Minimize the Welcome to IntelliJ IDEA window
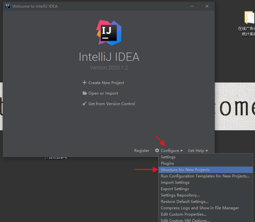Screen dimensions: 255x222 (x=192, y=6)
